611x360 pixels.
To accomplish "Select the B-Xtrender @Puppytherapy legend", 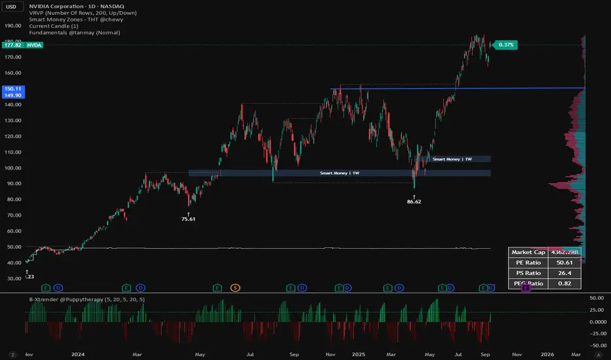I will [87, 299].
